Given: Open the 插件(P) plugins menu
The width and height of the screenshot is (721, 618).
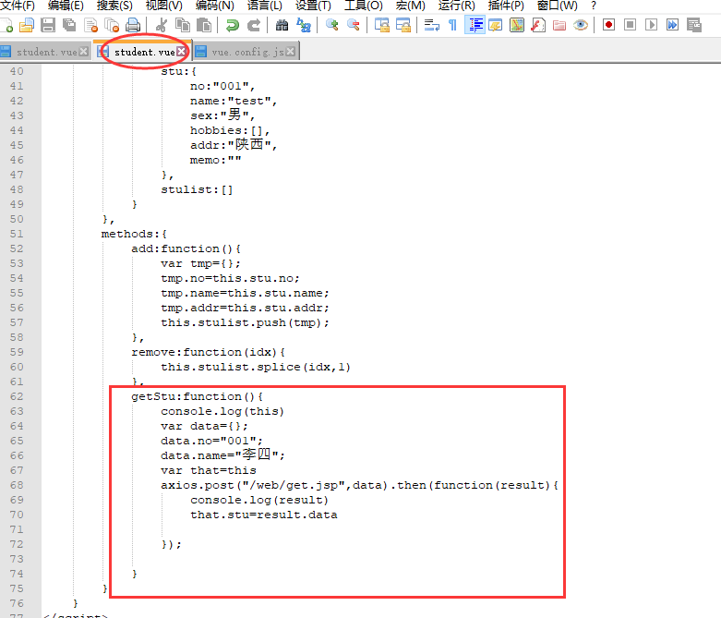Looking at the screenshot, I should tap(506, 6).
